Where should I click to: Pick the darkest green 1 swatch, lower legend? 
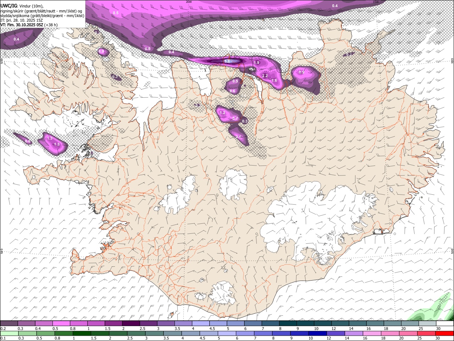[x=82, y=333]
